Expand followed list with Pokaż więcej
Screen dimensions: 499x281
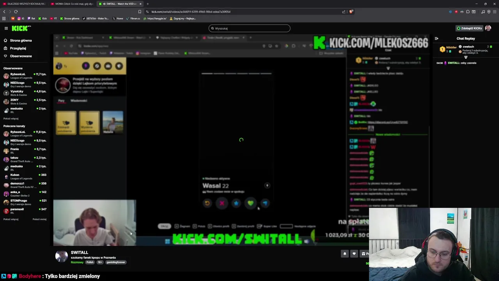(x=11, y=119)
